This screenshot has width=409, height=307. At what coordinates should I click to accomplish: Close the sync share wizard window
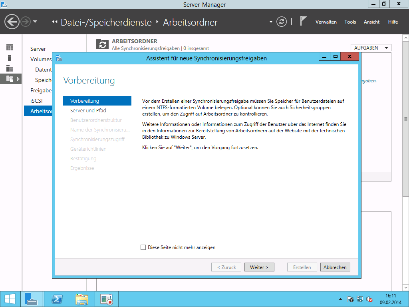point(349,56)
